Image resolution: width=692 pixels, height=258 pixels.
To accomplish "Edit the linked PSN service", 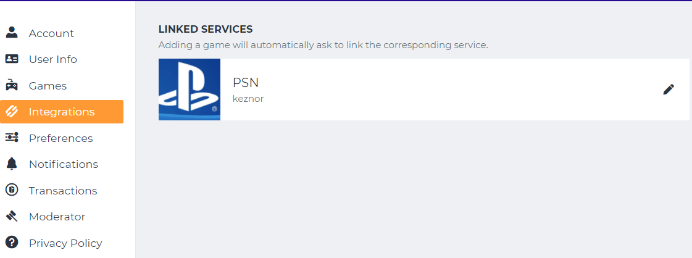I will pos(669,89).
